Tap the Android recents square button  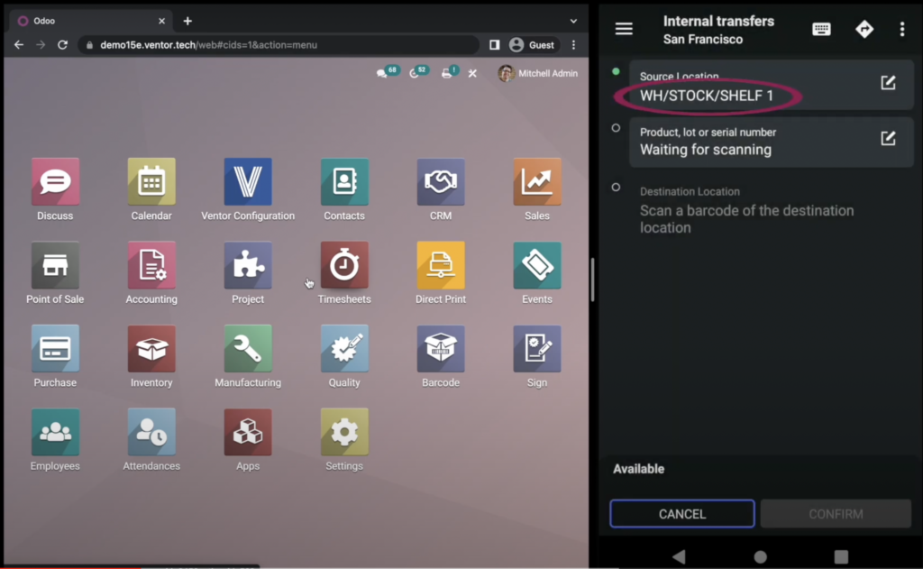point(841,556)
